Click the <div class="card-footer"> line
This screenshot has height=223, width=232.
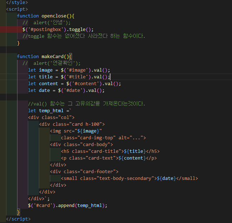pos(84,172)
